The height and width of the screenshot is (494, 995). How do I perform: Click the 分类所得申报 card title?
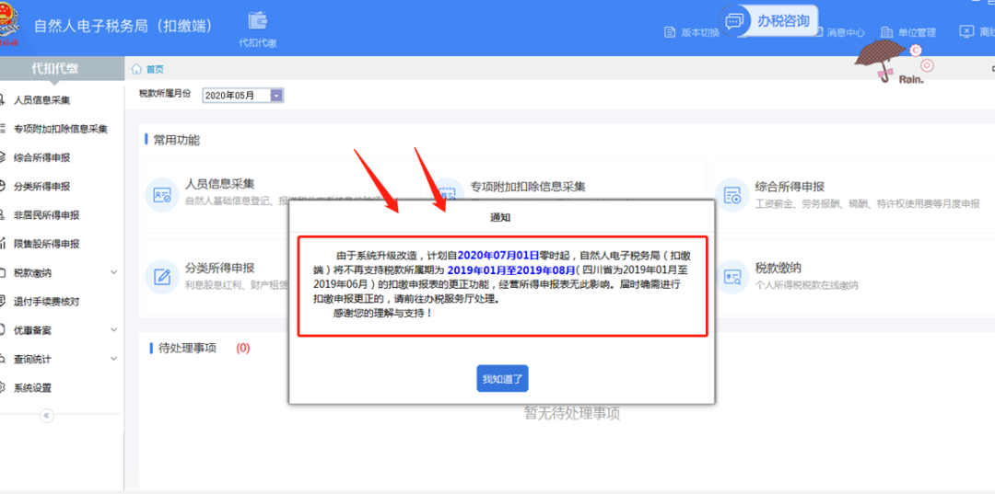click(x=219, y=268)
